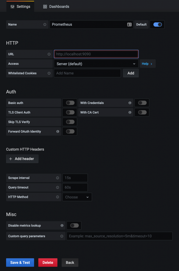179x271 pixels.
Task: Click the info icon beside the Name field
Action: click(x=44, y=24)
